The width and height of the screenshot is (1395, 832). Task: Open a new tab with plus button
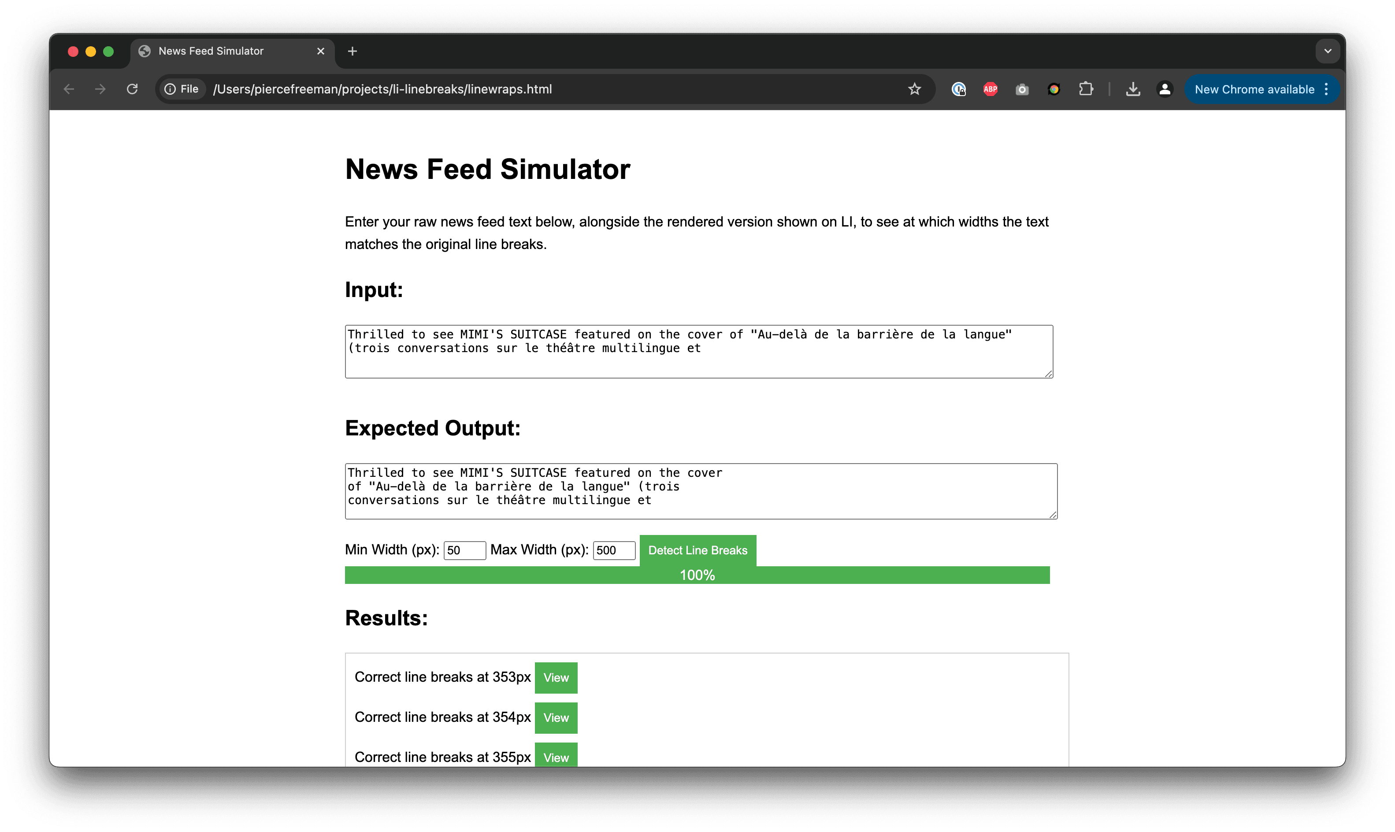pos(352,51)
